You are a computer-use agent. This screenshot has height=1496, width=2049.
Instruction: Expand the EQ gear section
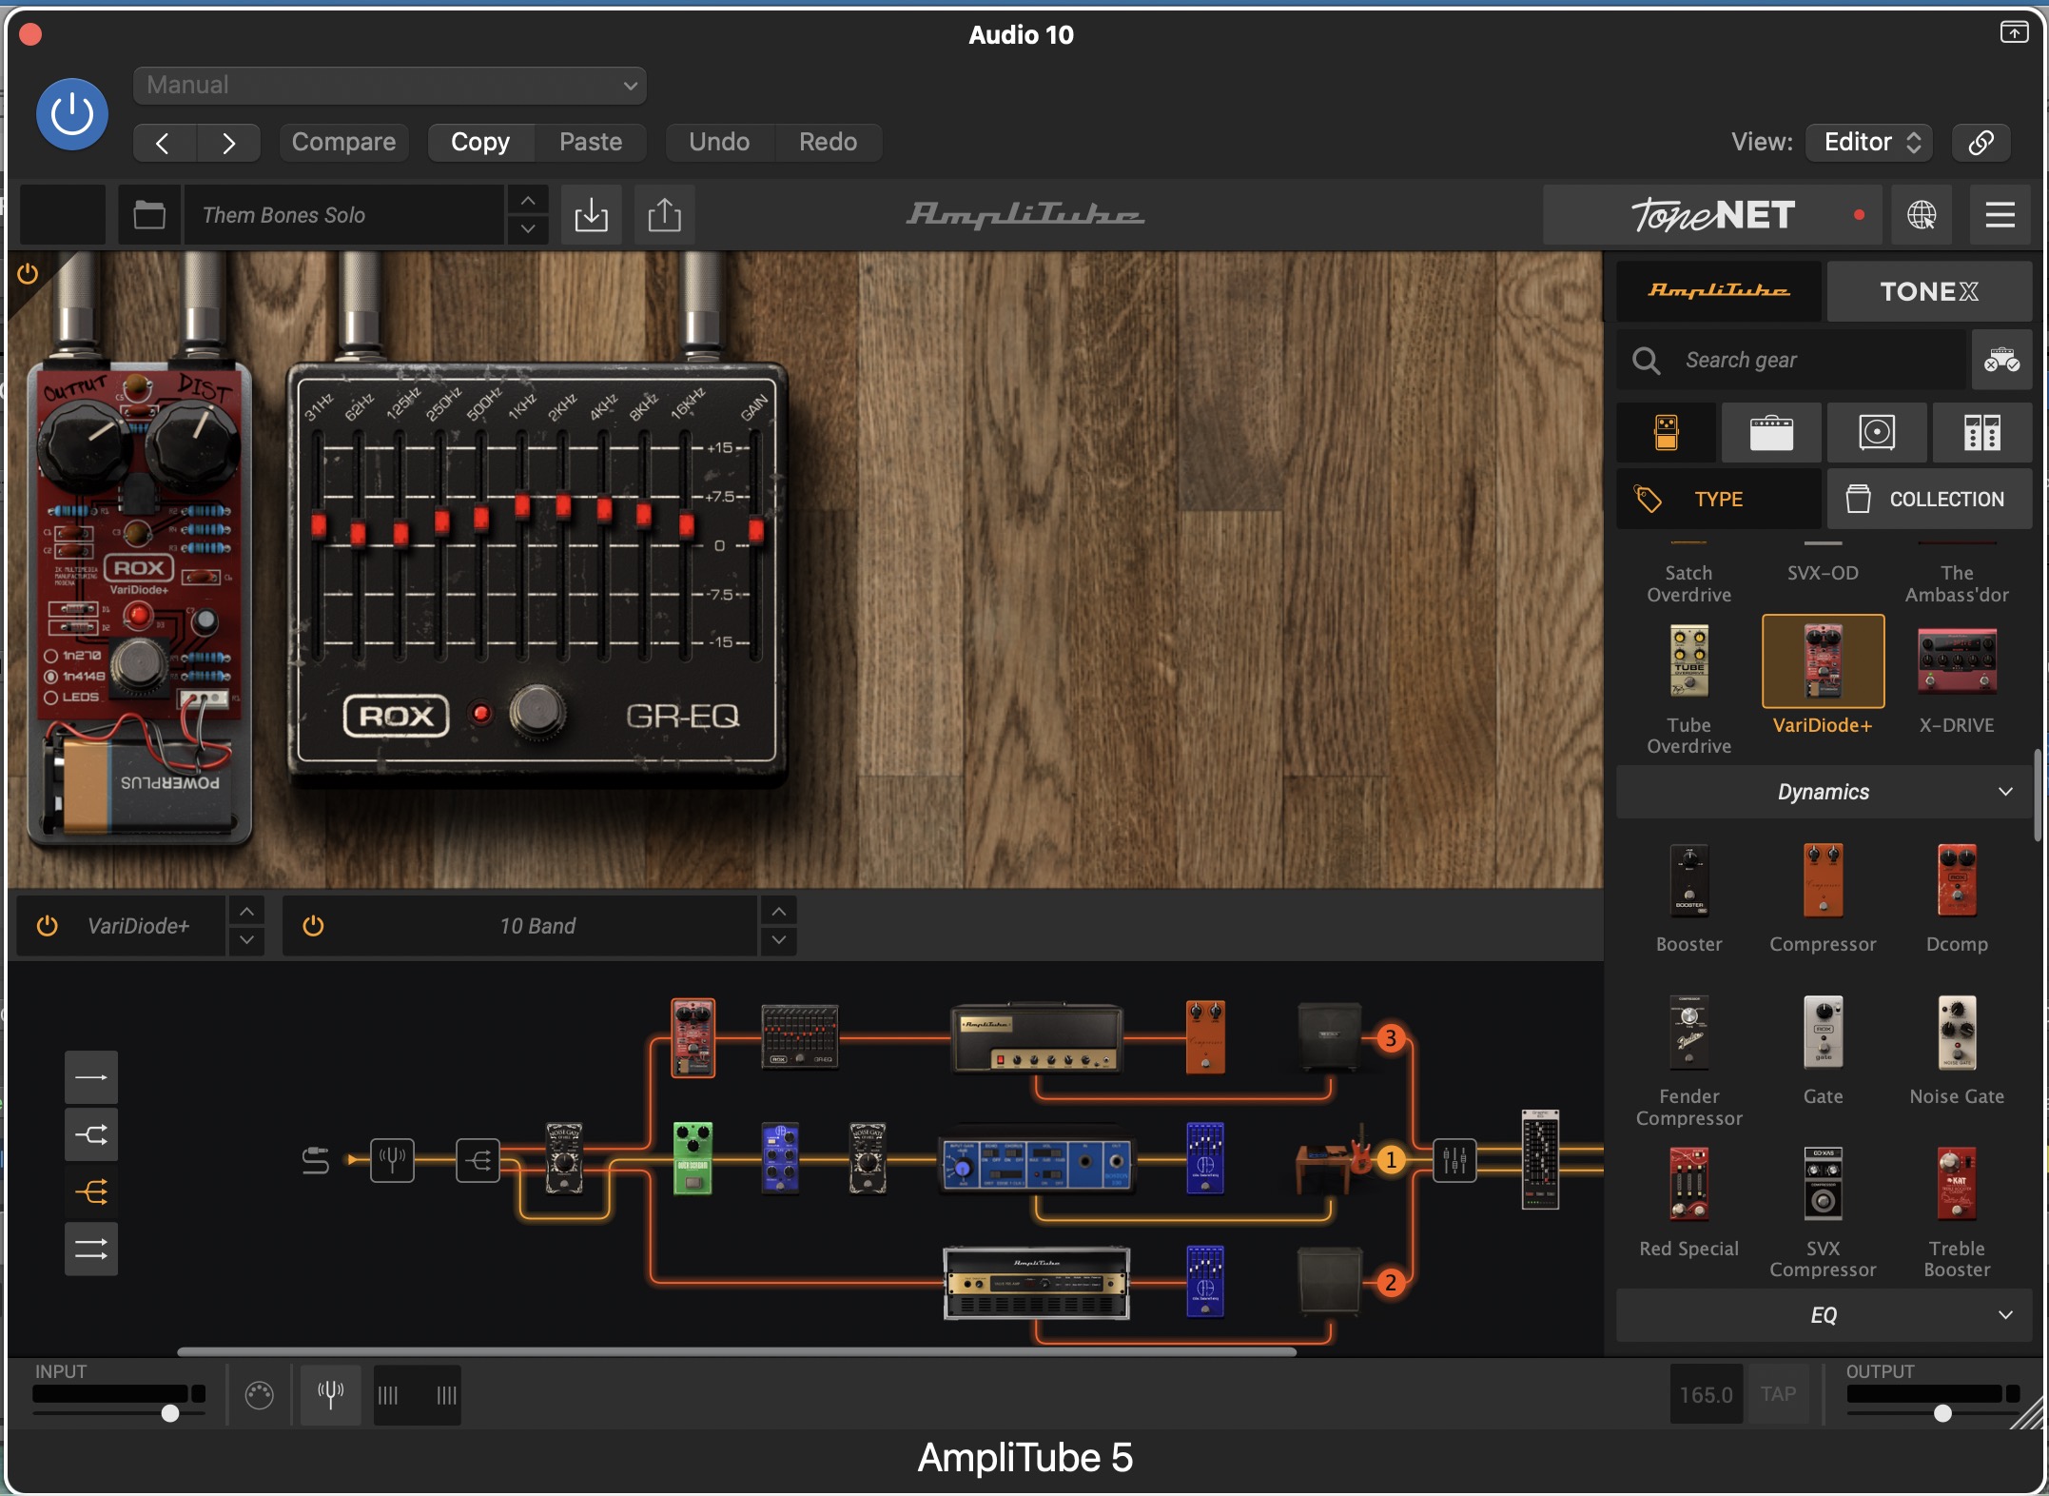pos(1824,1315)
